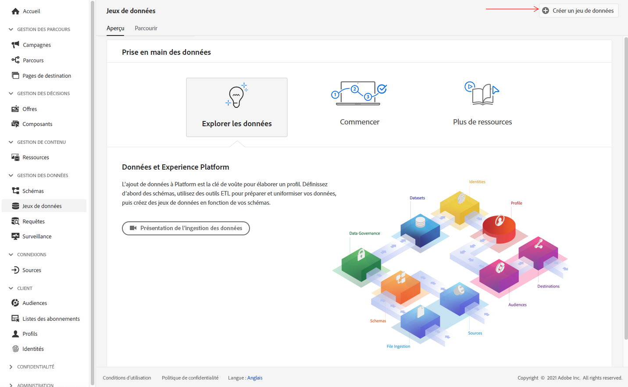
Task: Collapse the Gestion des données section
Action: (x=11, y=175)
